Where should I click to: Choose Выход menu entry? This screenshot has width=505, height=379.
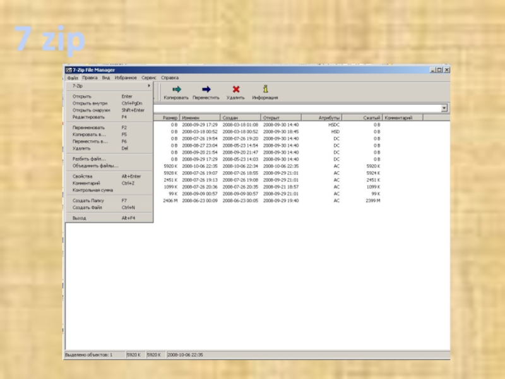coord(109,218)
